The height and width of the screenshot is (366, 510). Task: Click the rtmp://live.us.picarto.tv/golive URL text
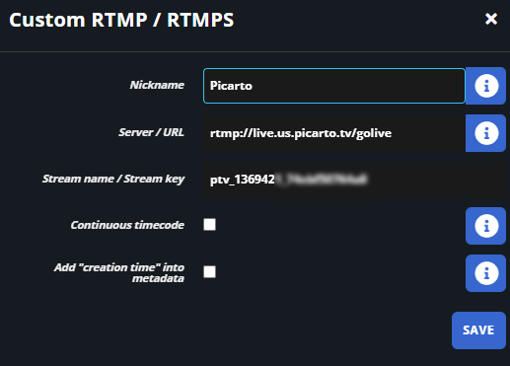(301, 133)
